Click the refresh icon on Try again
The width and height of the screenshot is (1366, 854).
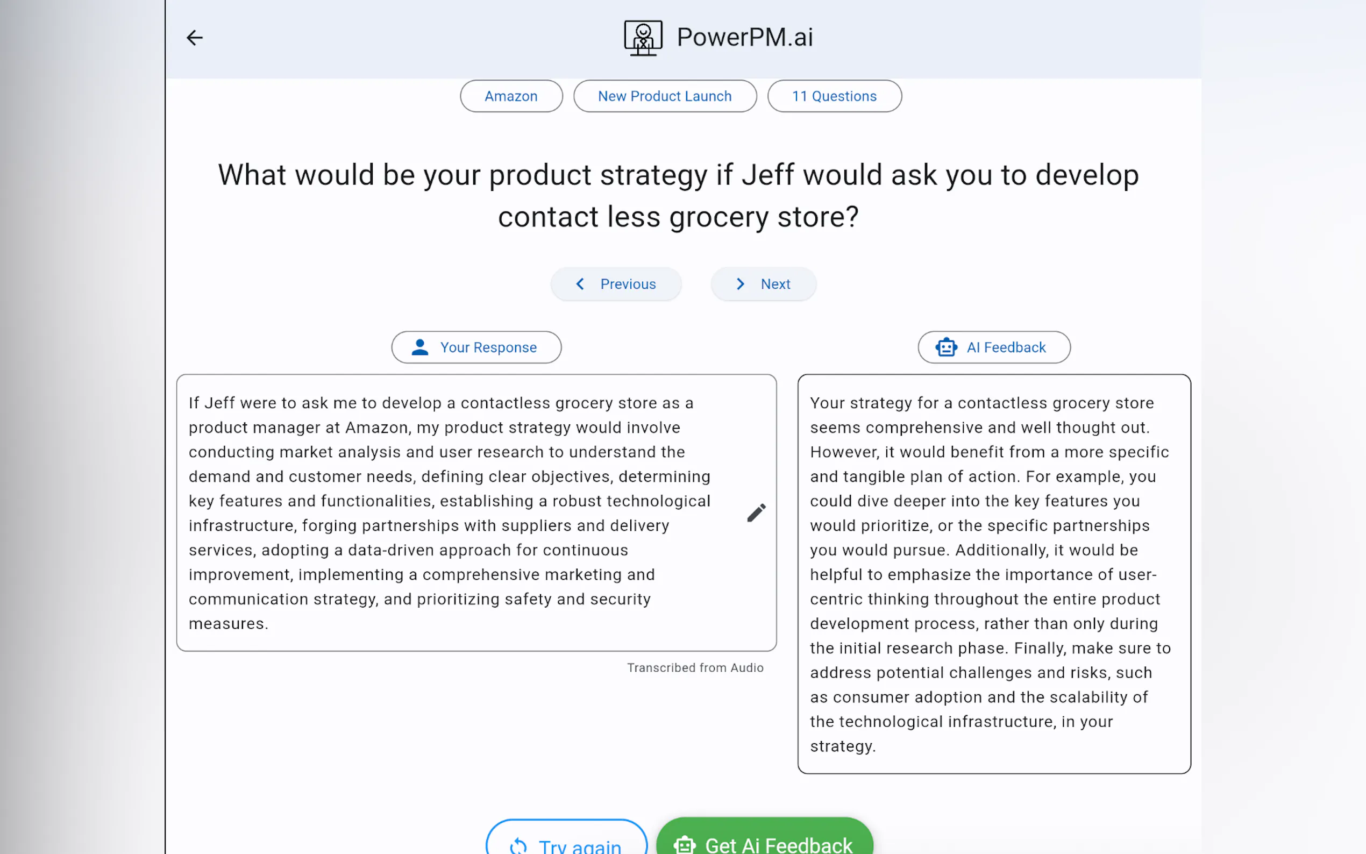(x=518, y=845)
